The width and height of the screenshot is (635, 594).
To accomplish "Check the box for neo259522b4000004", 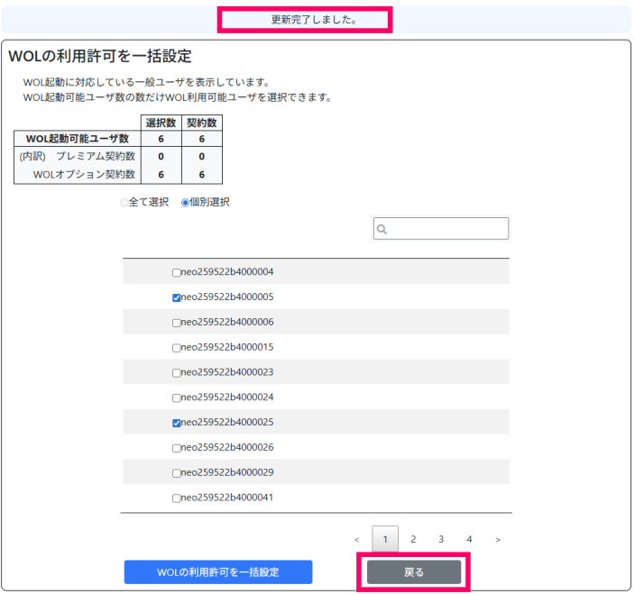I will pyautogui.click(x=176, y=272).
